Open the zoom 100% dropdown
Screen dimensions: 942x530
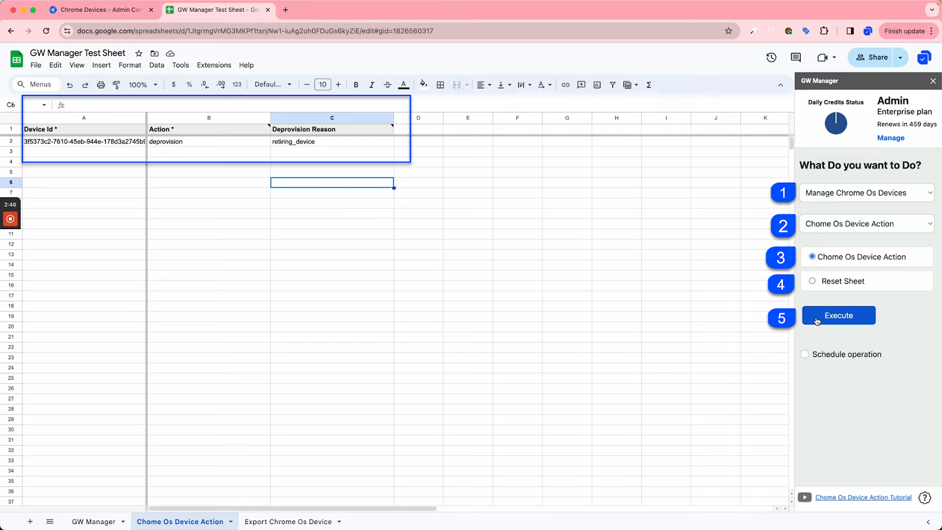143,85
